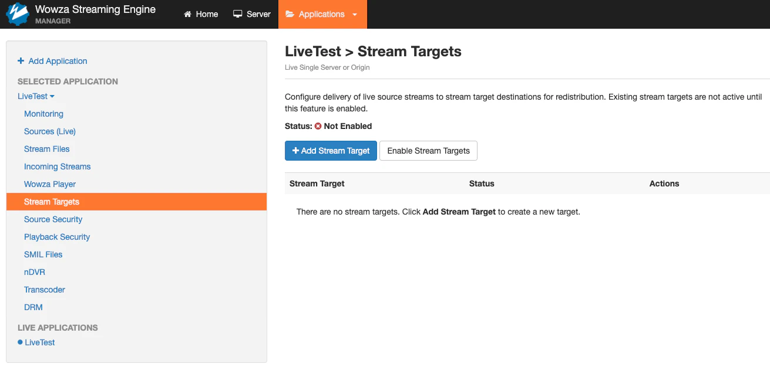Click the red Not Enabled status icon
The width and height of the screenshot is (770, 367).
[318, 126]
